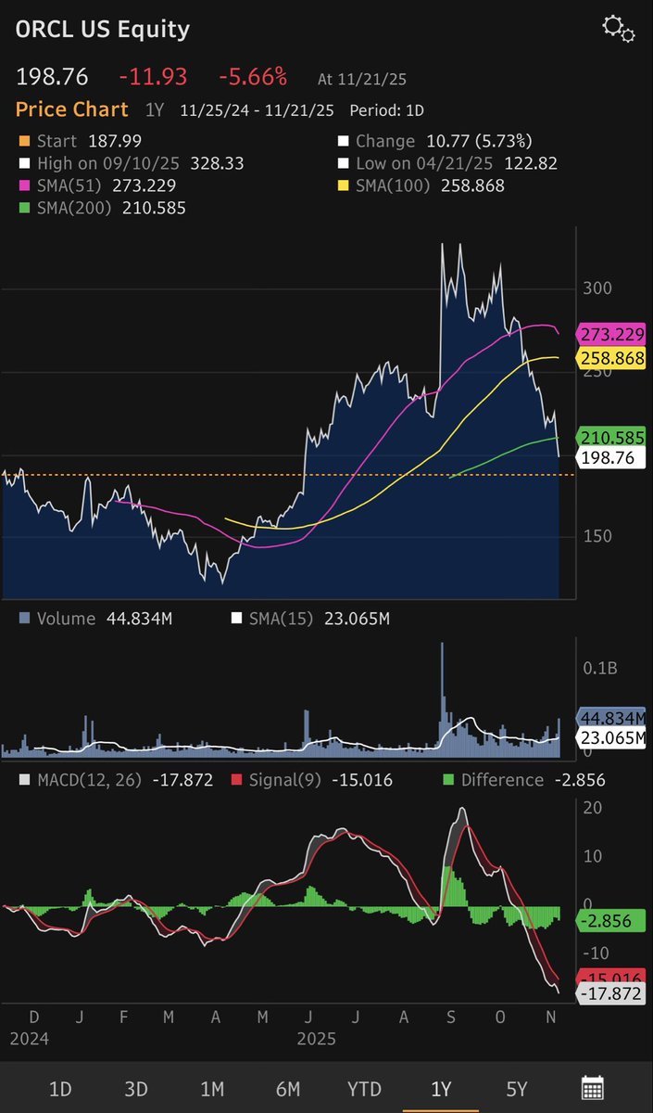This screenshot has width=653, height=1113.
Task: Tap the Change 10.77 (5.73%) value
Action: (477, 141)
